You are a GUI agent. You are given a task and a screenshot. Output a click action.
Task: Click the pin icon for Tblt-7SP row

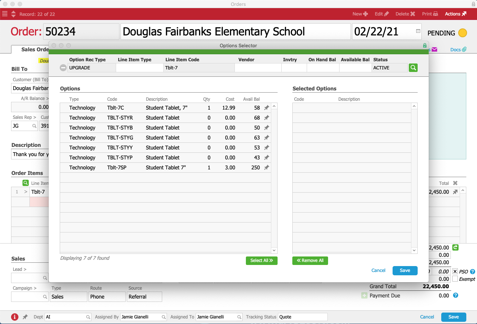point(267,168)
